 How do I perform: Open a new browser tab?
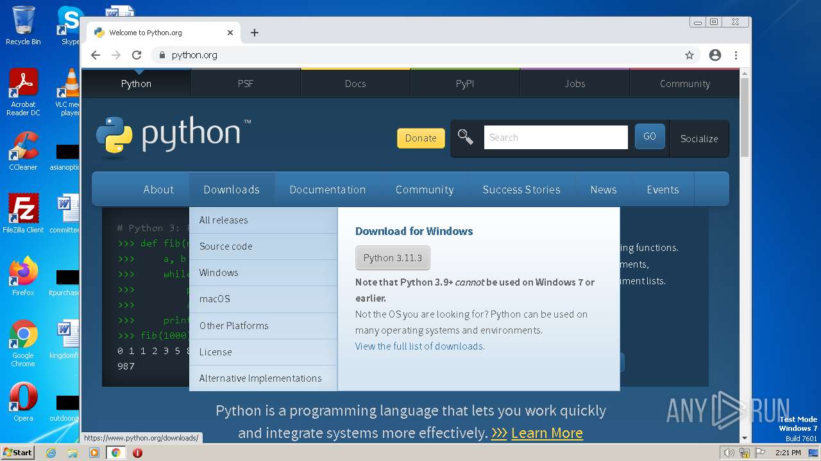(x=255, y=33)
